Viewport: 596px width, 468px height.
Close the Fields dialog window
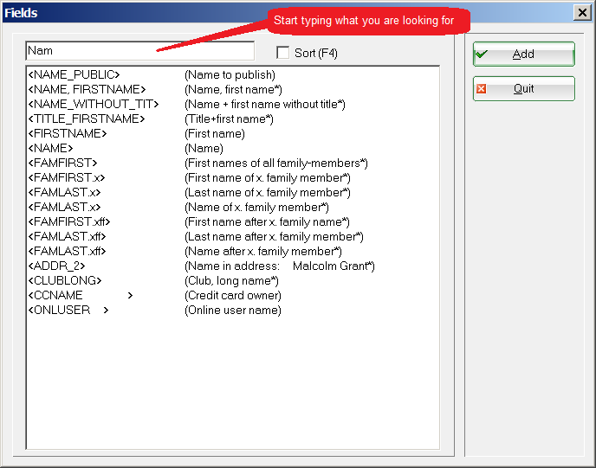point(581,12)
